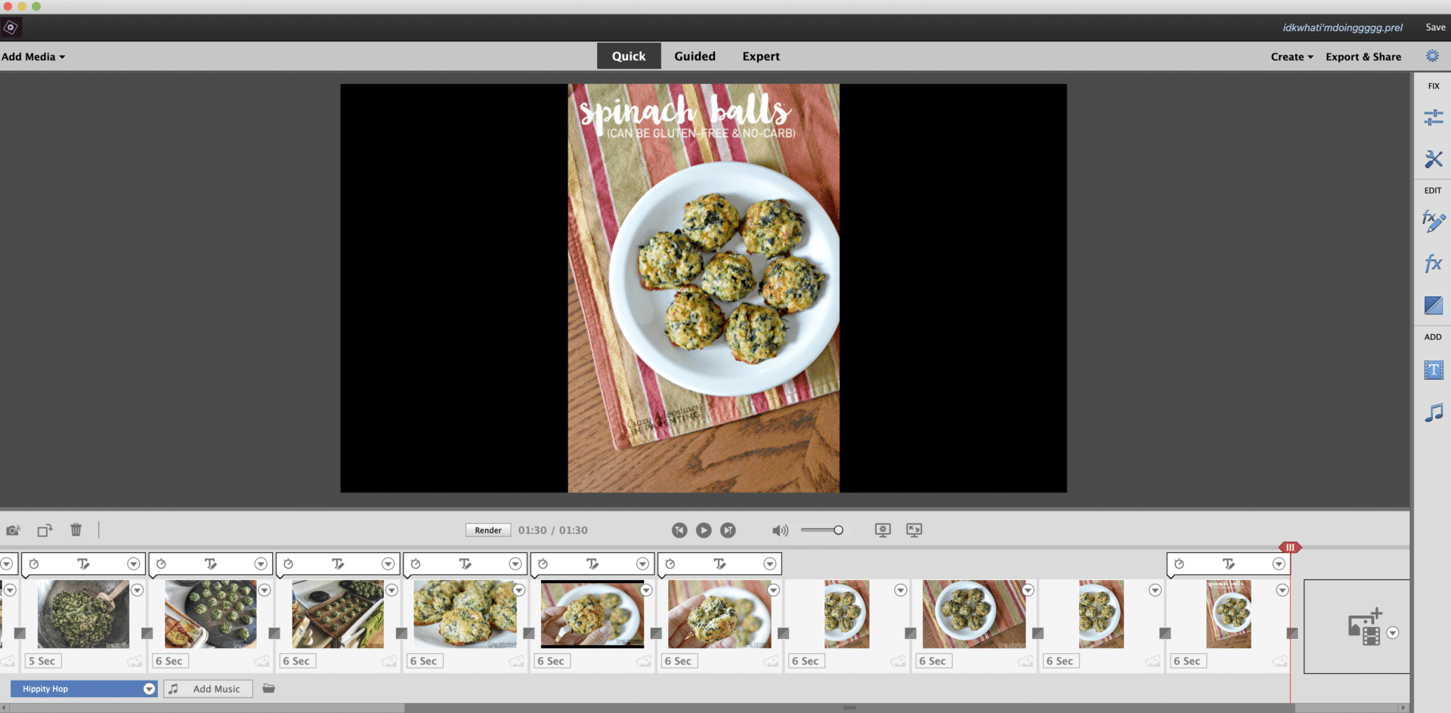The image size is (1451, 713).
Task: Mute audio with the speaker icon
Action: tap(780, 530)
